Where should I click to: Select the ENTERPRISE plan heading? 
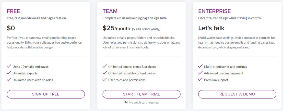click(x=215, y=11)
